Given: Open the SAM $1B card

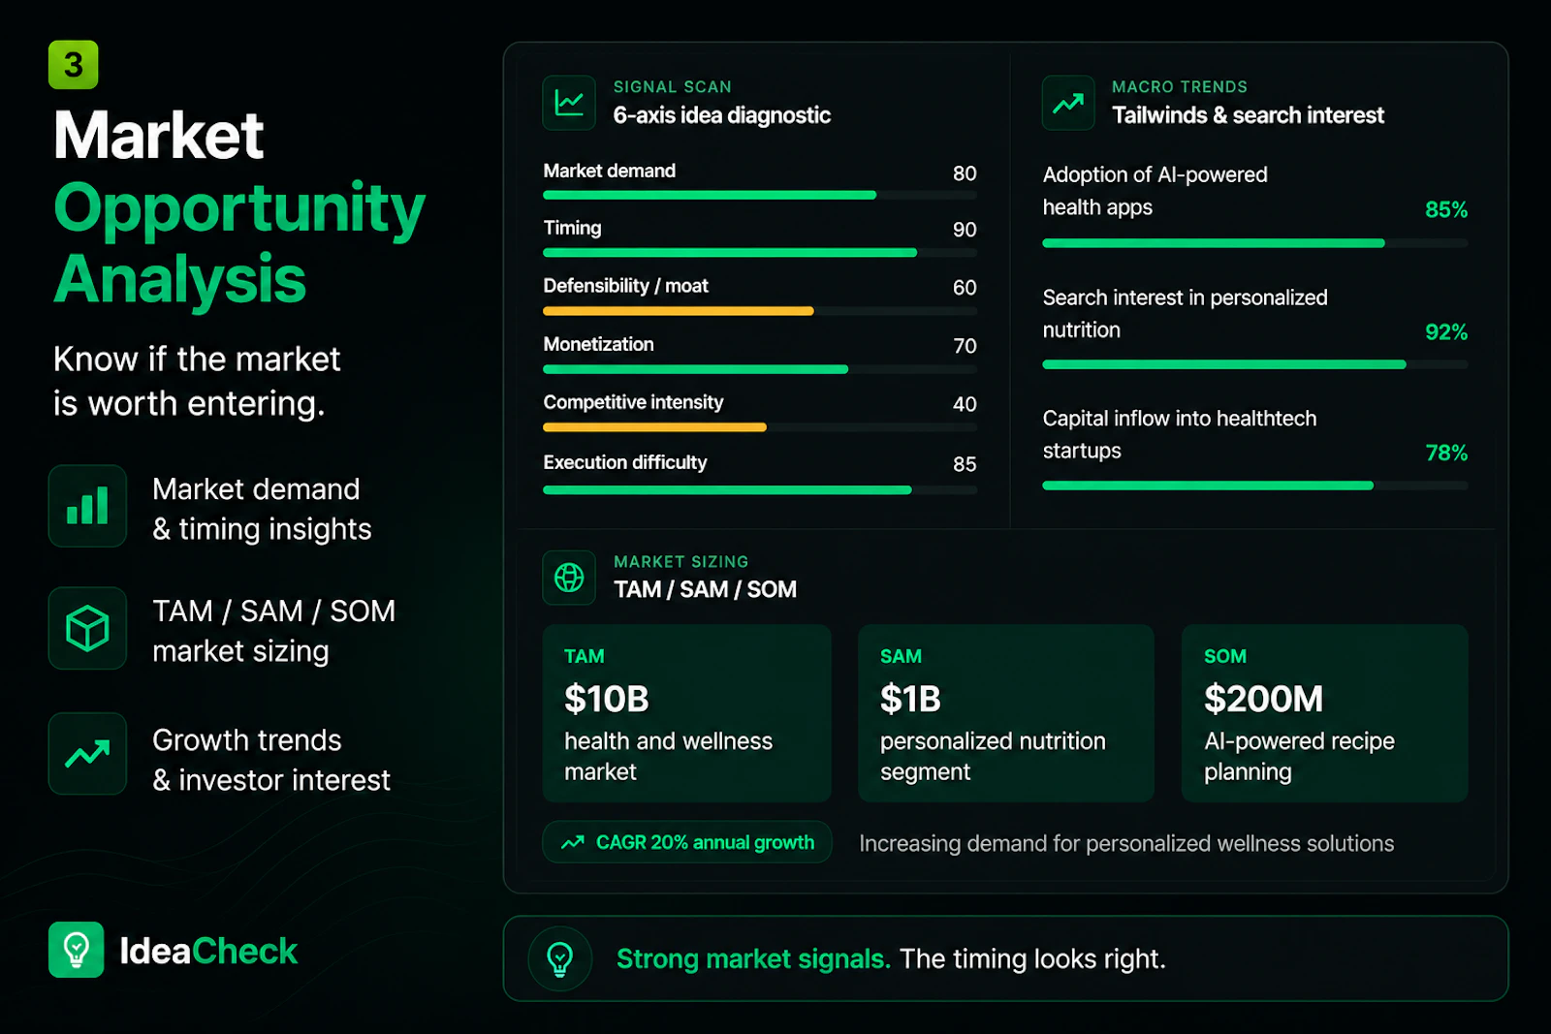Looking at the screenshot, I should (x=1006, y=713).
